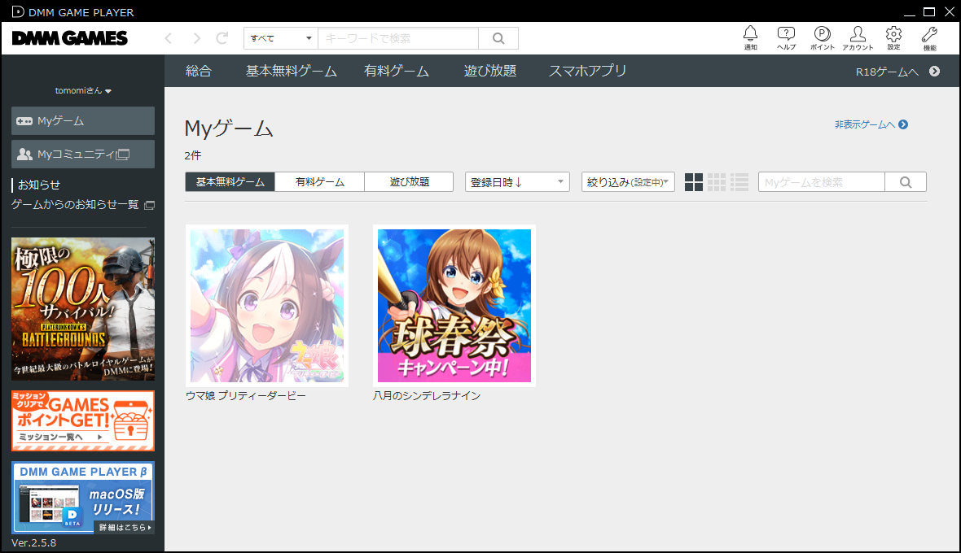The width and height of the screenshot is (961, 553).
Task: Open Myゲーム in the sidebar
Action: (x=83, y=120)
